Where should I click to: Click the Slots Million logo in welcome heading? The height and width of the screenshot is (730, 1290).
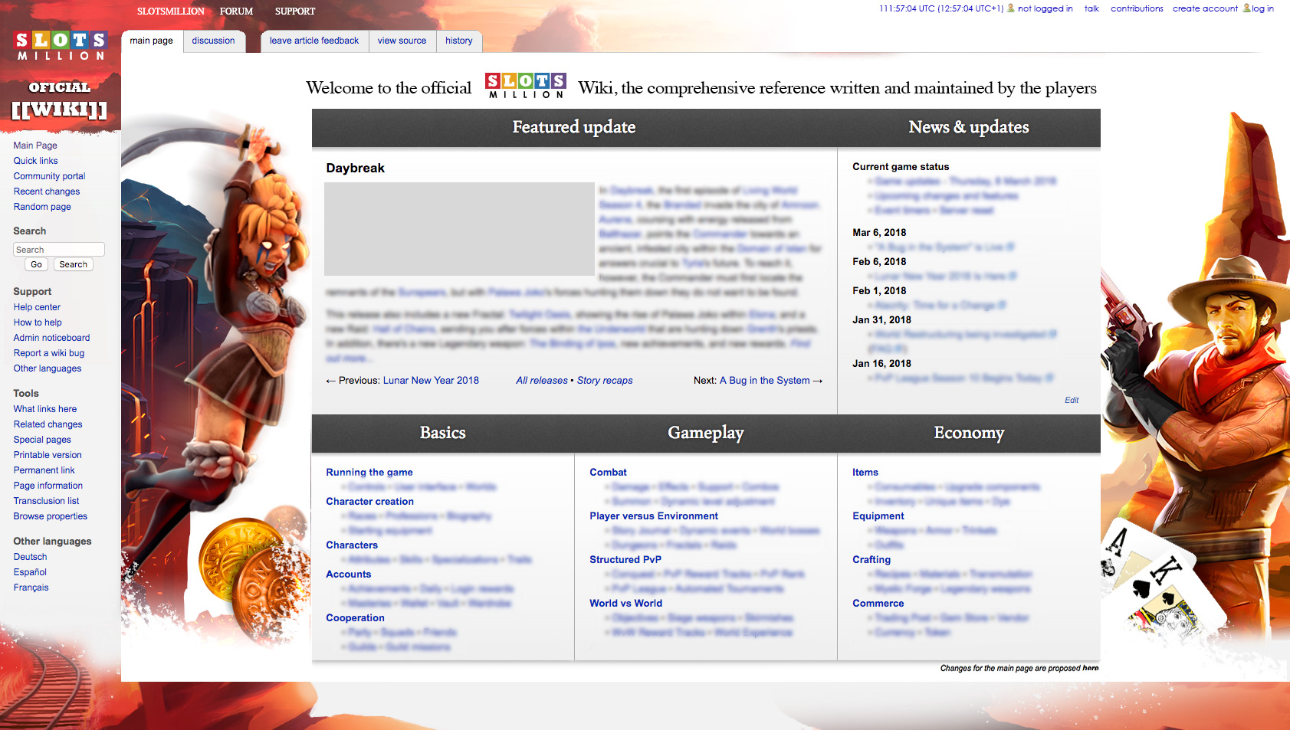(x=525, y=86)
